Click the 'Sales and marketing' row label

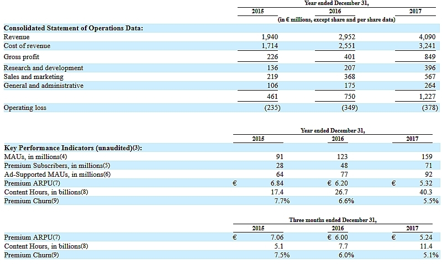tap(34, 77)
